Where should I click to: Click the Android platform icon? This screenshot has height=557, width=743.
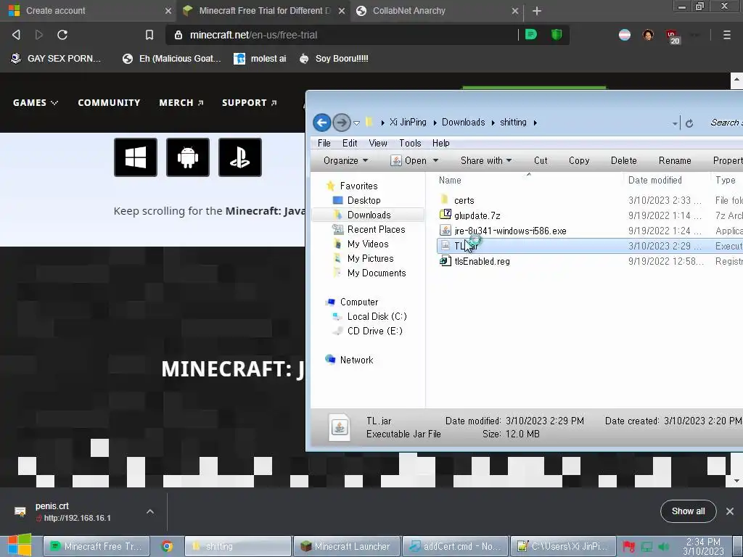(x=188, y=157)
